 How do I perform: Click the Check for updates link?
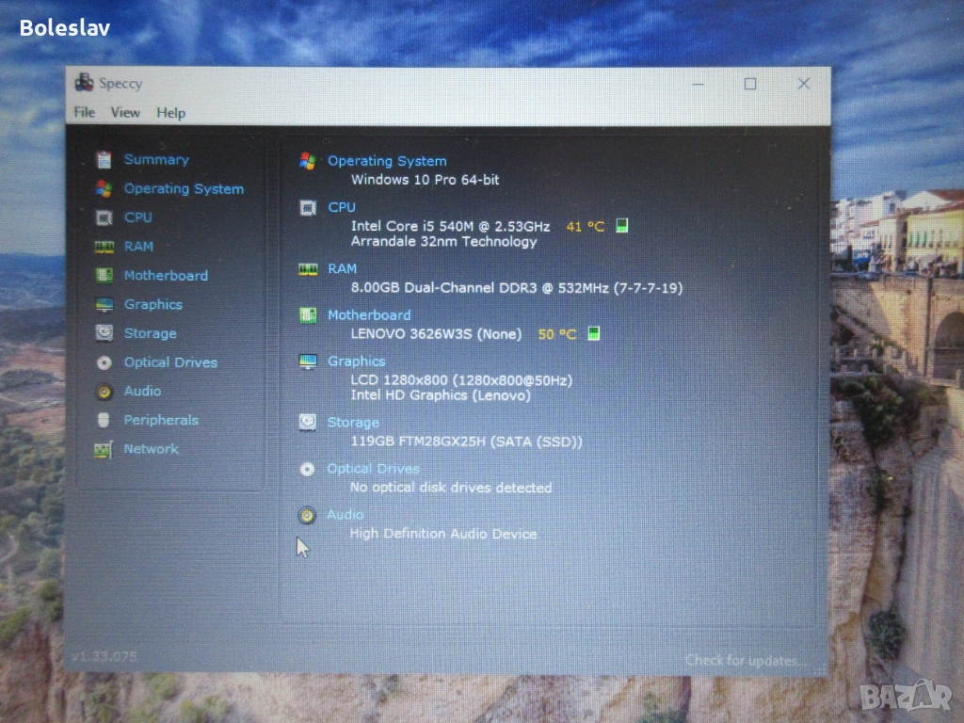pyautogui.click(x=746, y=660)
